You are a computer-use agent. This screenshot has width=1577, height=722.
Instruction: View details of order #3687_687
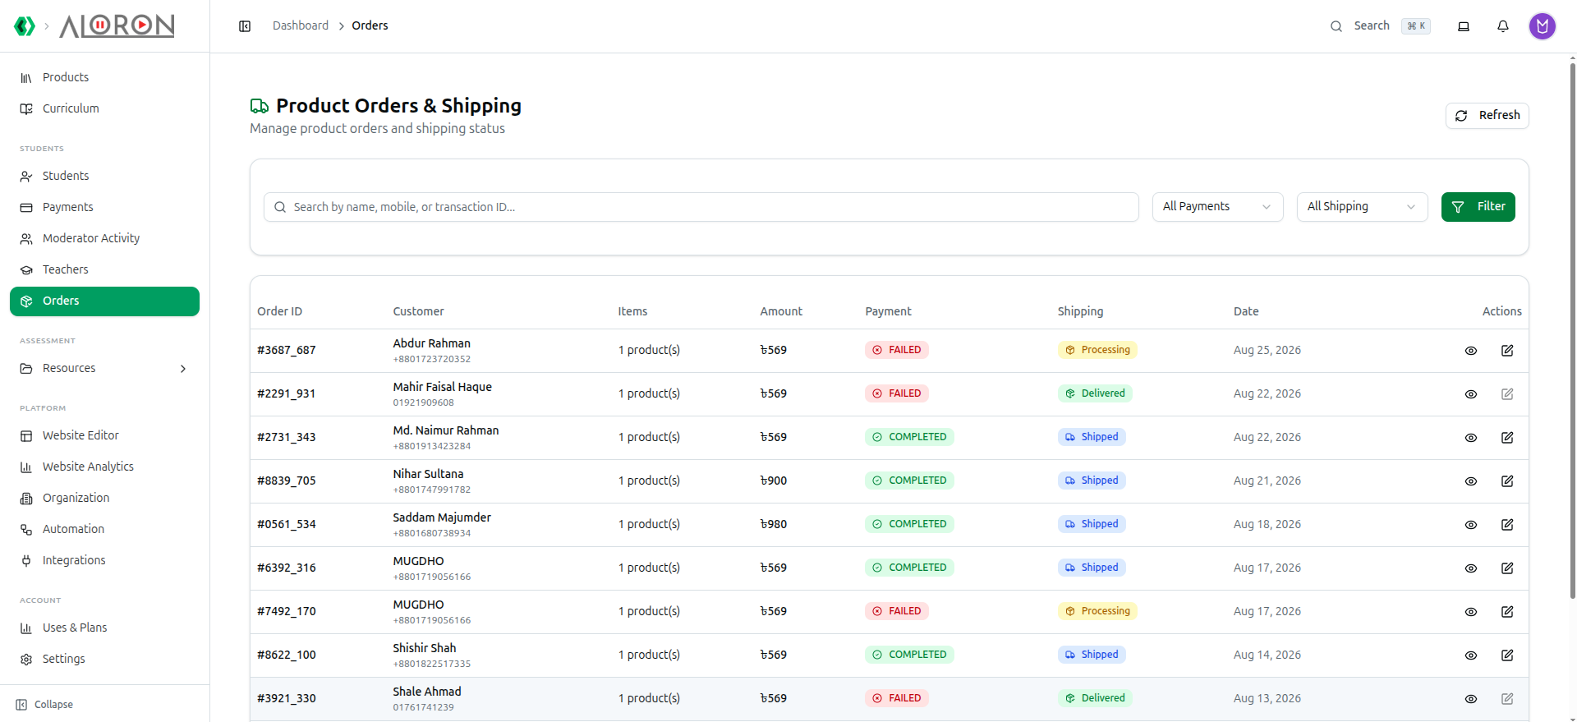tap(1471, 351)
